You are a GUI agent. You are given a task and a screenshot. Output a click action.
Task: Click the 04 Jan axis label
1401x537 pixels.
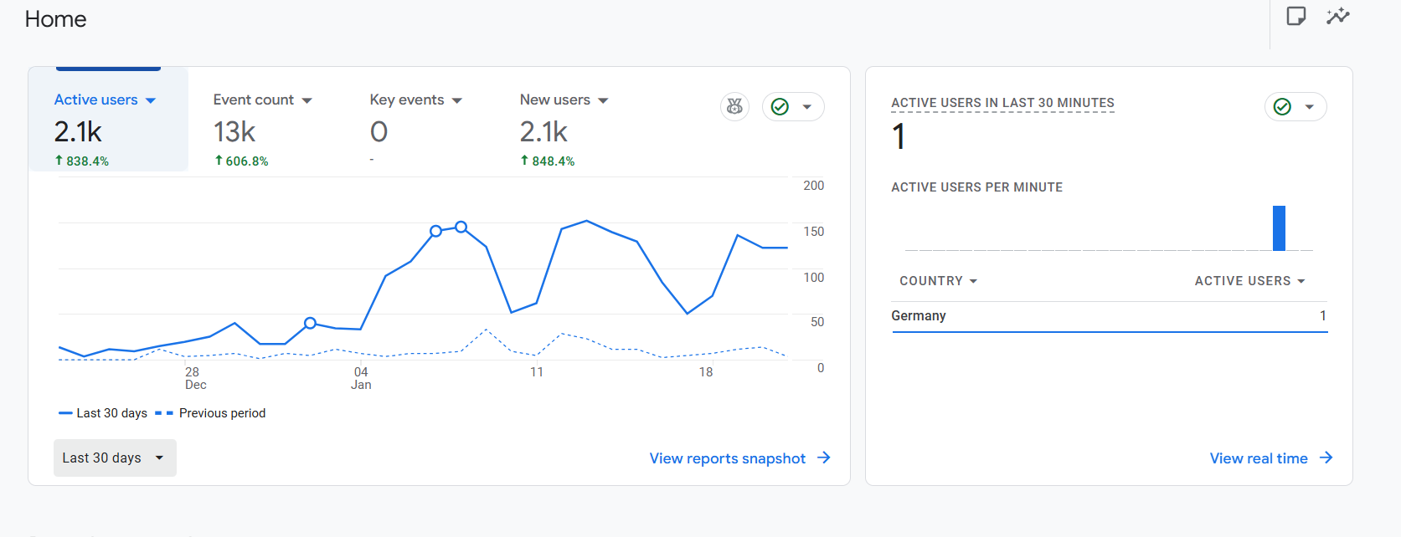coord(361,378)
